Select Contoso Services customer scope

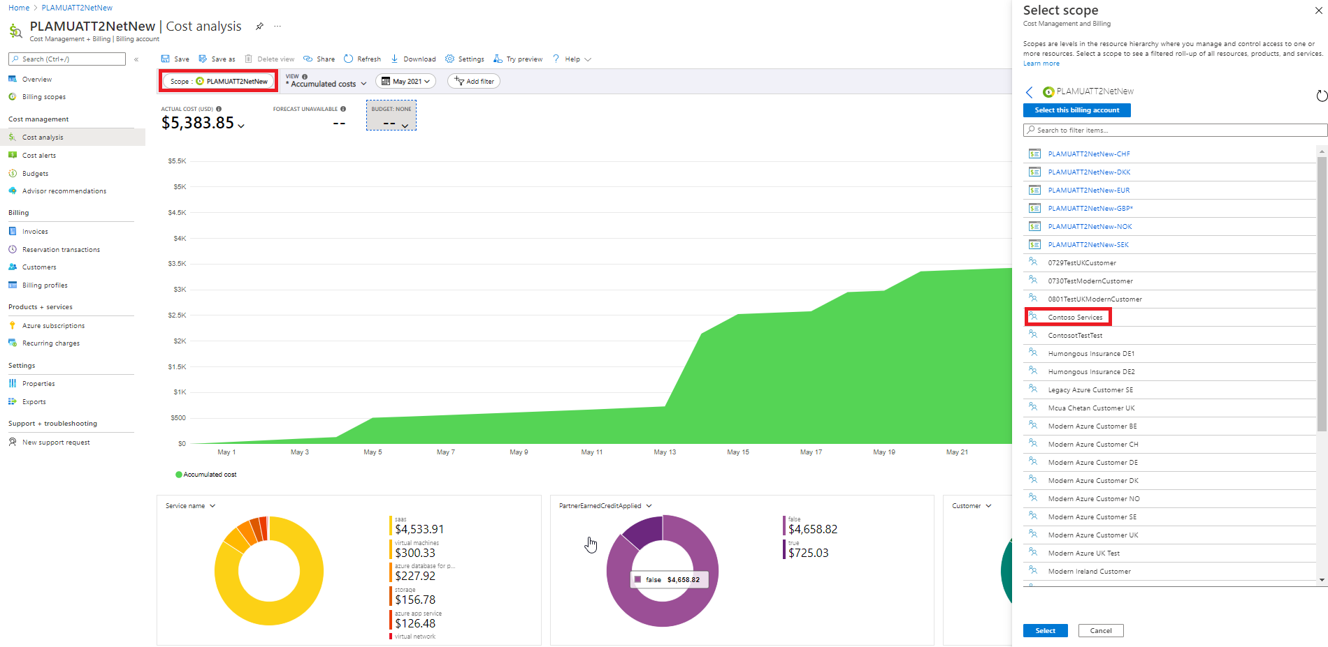pos(1075,318)
